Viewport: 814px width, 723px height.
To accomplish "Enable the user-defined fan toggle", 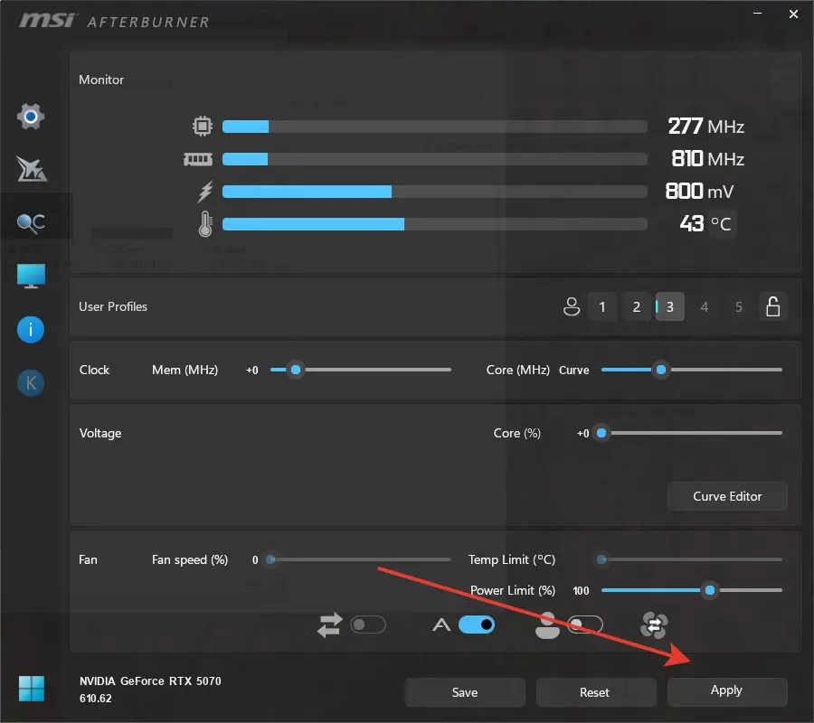I will 585,624.
